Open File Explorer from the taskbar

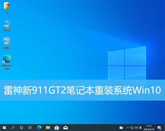pyautogui.click(x=48, y=128)
